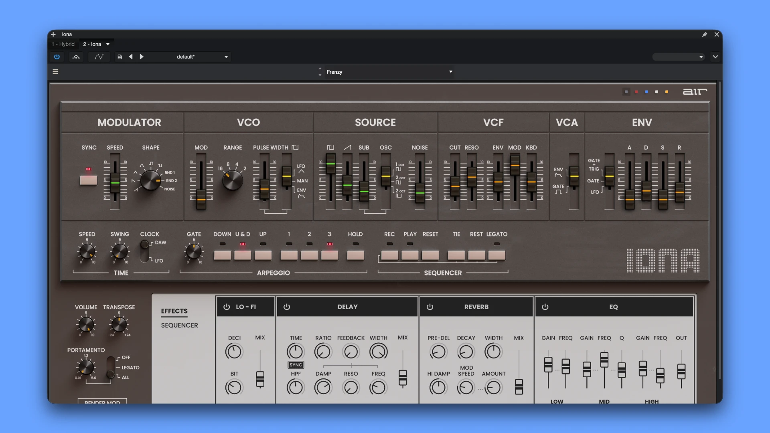
Task: Toggle the REVERB effect power icon
Action: click(430, 307)
